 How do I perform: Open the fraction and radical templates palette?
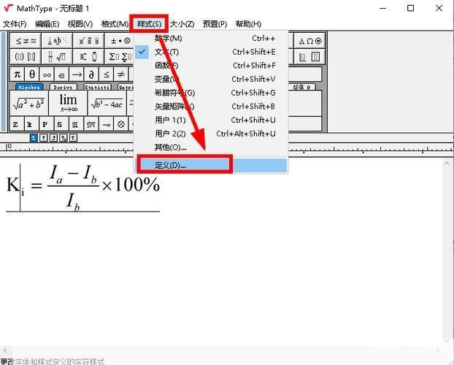point(57,56)
